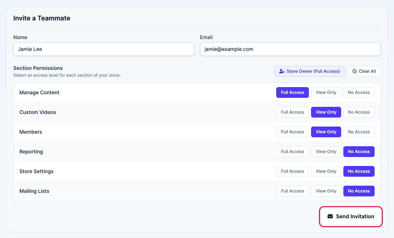Image resolution: width=394 pixels, height=238 pixels.
Task: Set Store Settings to Full Access
Action: click(x=292, y=171)
